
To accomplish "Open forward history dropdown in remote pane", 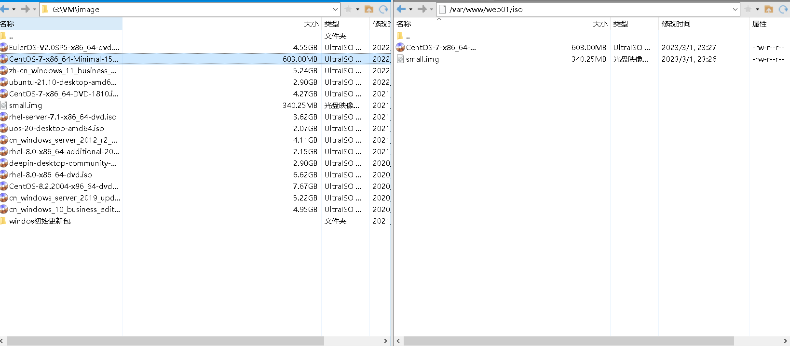I will (x=431, y=9).
